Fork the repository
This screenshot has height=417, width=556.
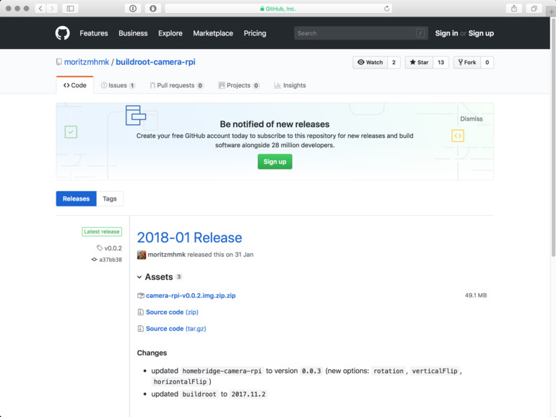(x=467, y=62)
